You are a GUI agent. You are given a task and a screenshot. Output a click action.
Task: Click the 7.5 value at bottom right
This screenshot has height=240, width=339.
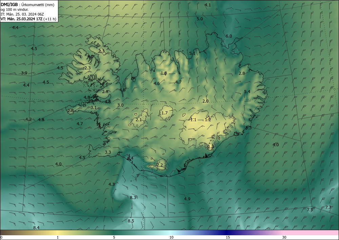310,210
